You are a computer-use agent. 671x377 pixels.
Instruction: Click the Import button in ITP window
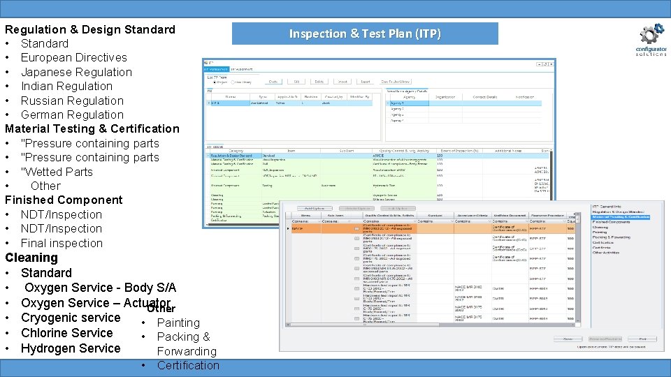coord(342,82)
